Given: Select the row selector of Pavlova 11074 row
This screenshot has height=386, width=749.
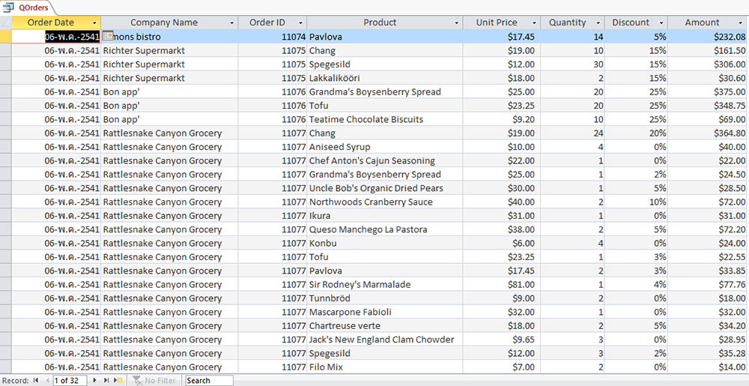Looking at the screenshot, I should pos(5,36).
